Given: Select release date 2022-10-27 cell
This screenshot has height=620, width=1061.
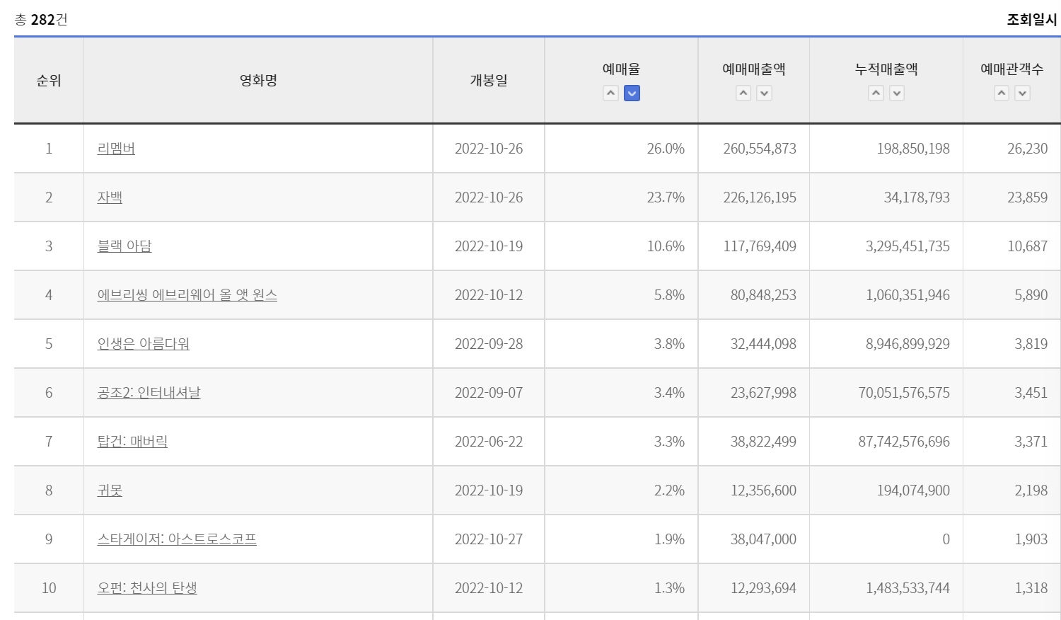Looking at the screenshot, I should point(489,539).
